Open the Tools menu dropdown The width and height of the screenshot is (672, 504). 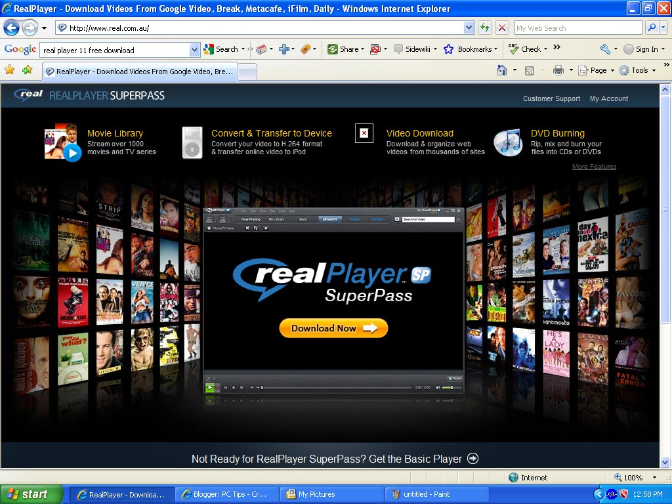(637, 70)
